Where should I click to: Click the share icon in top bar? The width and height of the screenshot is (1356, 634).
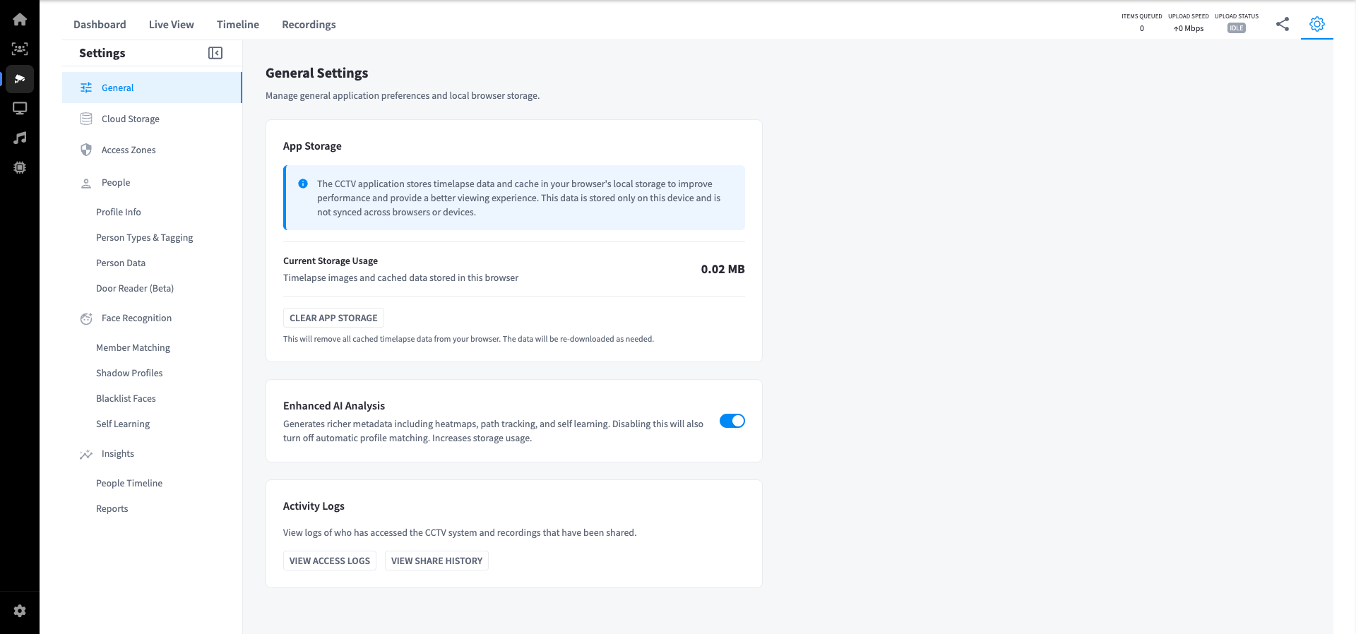1283,24
